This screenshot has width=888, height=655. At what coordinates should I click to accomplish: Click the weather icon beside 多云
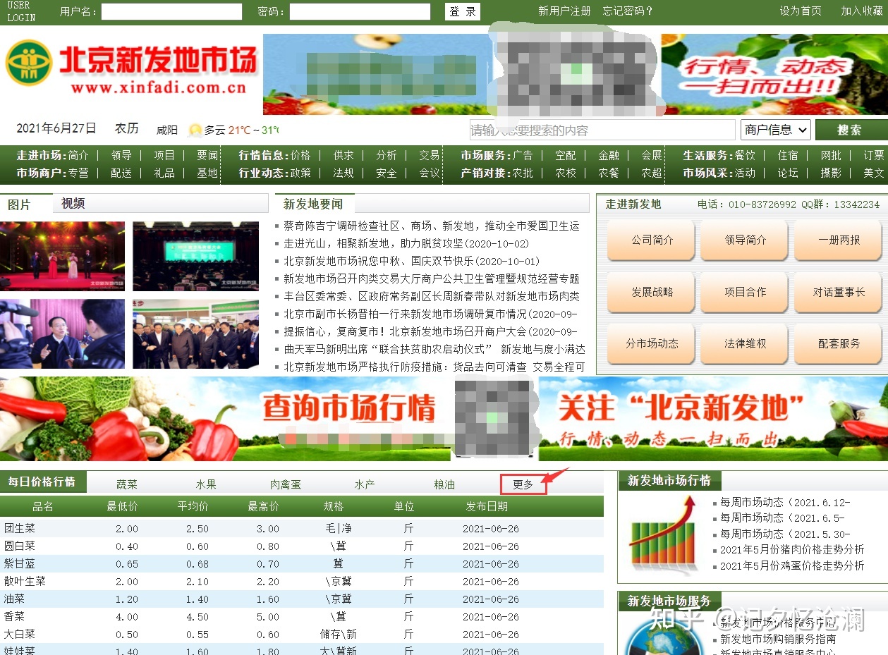(x=195, y=130)
